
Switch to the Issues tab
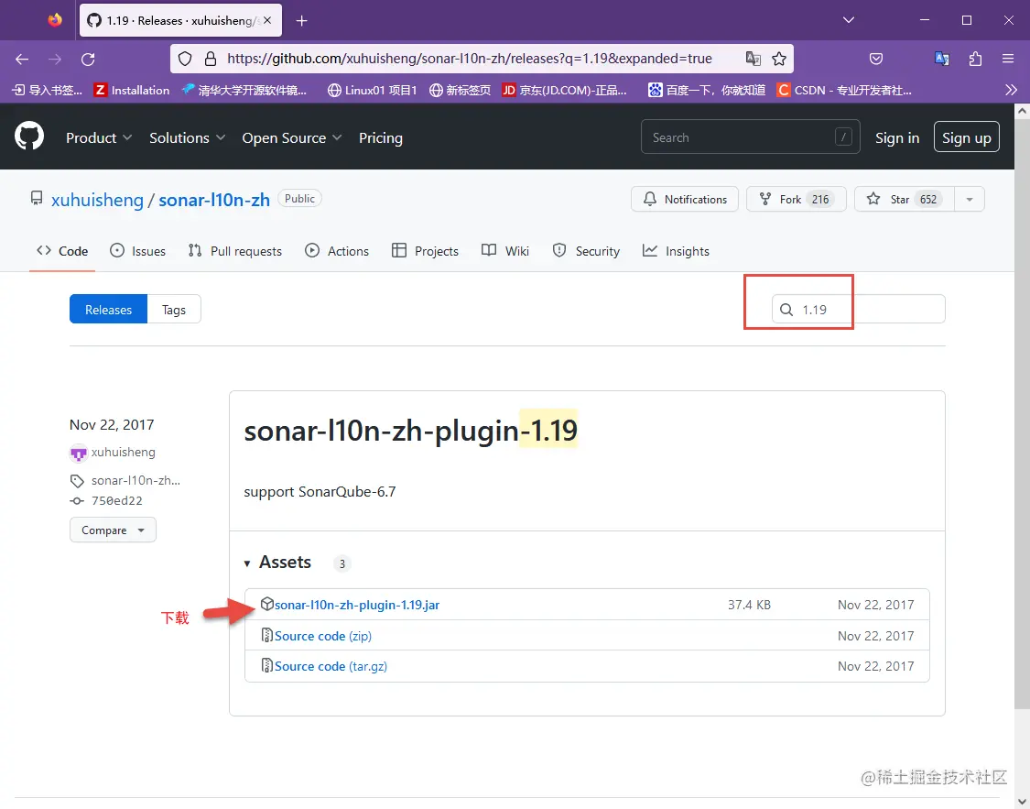pos(138,251)
